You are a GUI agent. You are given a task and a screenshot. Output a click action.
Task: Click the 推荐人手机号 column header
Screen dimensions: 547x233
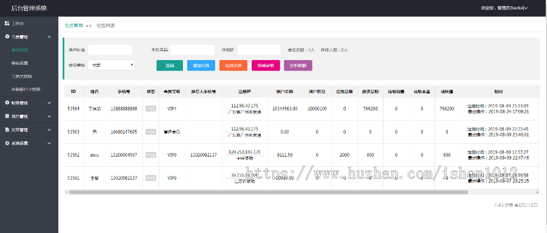tap(204, 92)
